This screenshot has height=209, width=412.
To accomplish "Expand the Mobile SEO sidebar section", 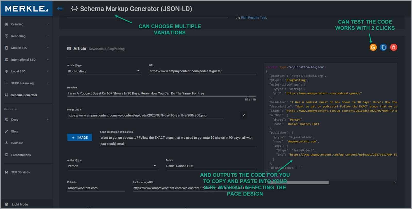I will [26, 48].
